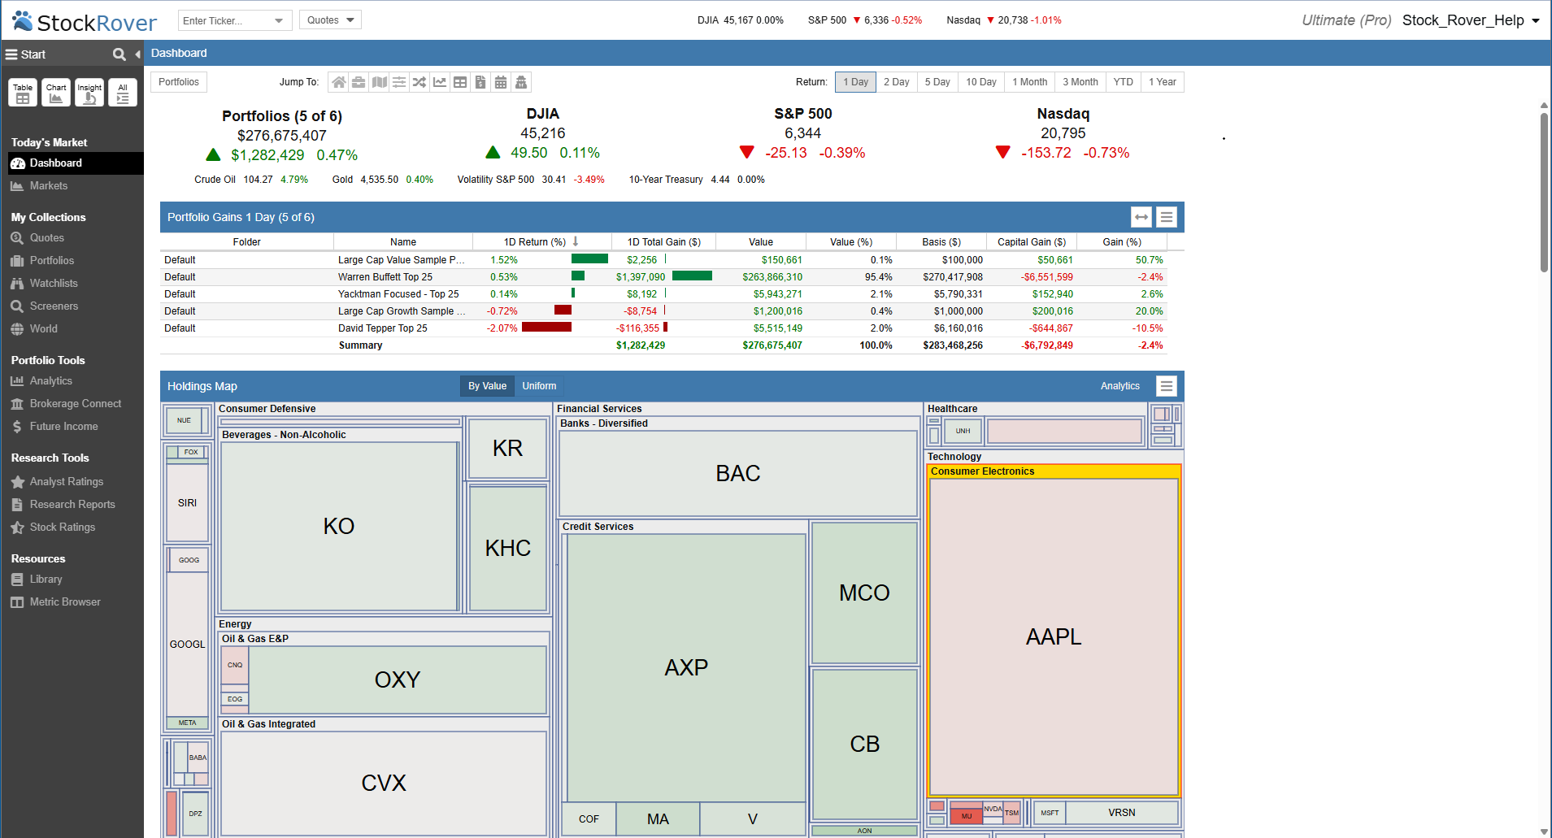
Task: Open the Chart view icon
Action: pos(56,93)
